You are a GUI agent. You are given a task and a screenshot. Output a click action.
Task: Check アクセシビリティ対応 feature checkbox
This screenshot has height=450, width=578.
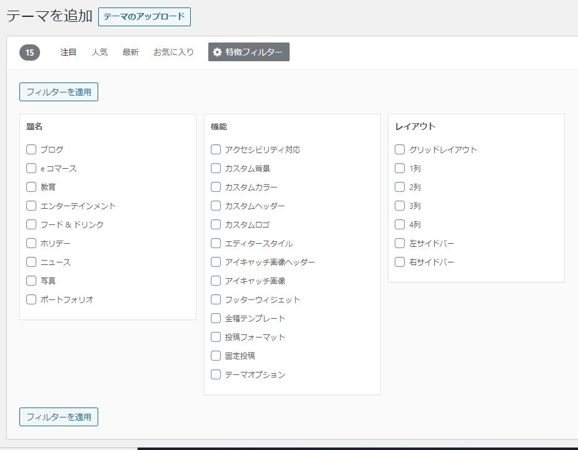(x=216, y=149)
